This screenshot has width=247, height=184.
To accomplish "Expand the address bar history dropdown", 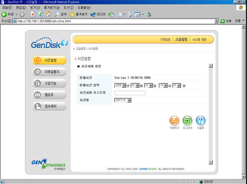I will pos(216,21).
